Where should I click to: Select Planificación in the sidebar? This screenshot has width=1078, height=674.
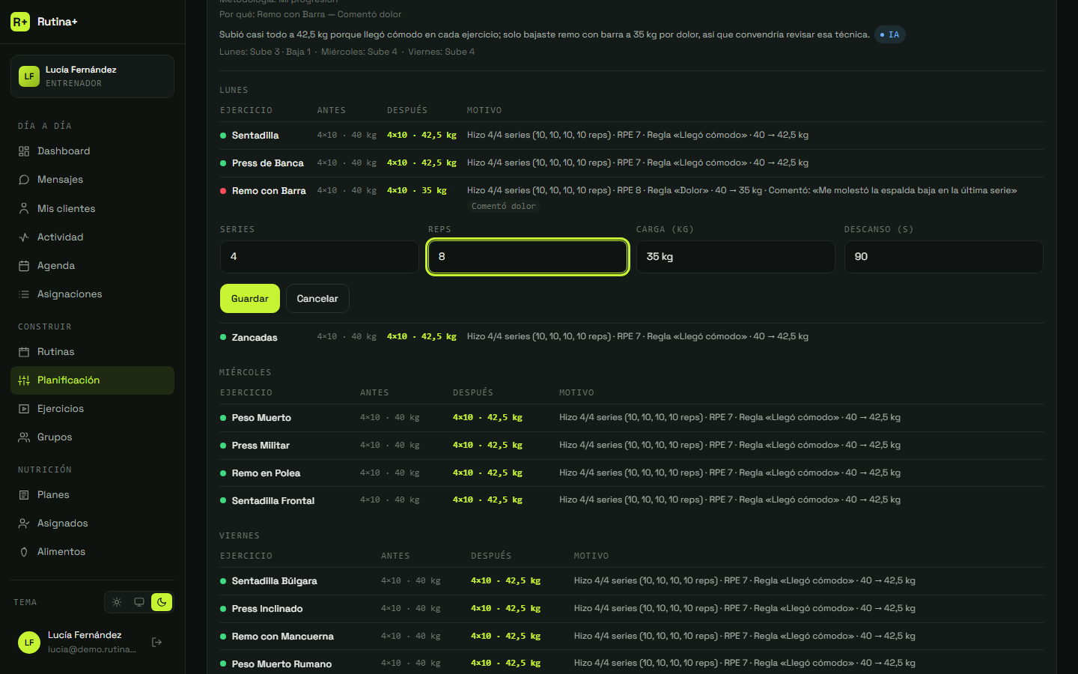[92, 380]
